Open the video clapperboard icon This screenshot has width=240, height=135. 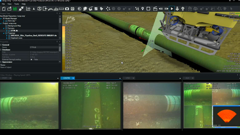pyautogui.click(x=155, y=9)
